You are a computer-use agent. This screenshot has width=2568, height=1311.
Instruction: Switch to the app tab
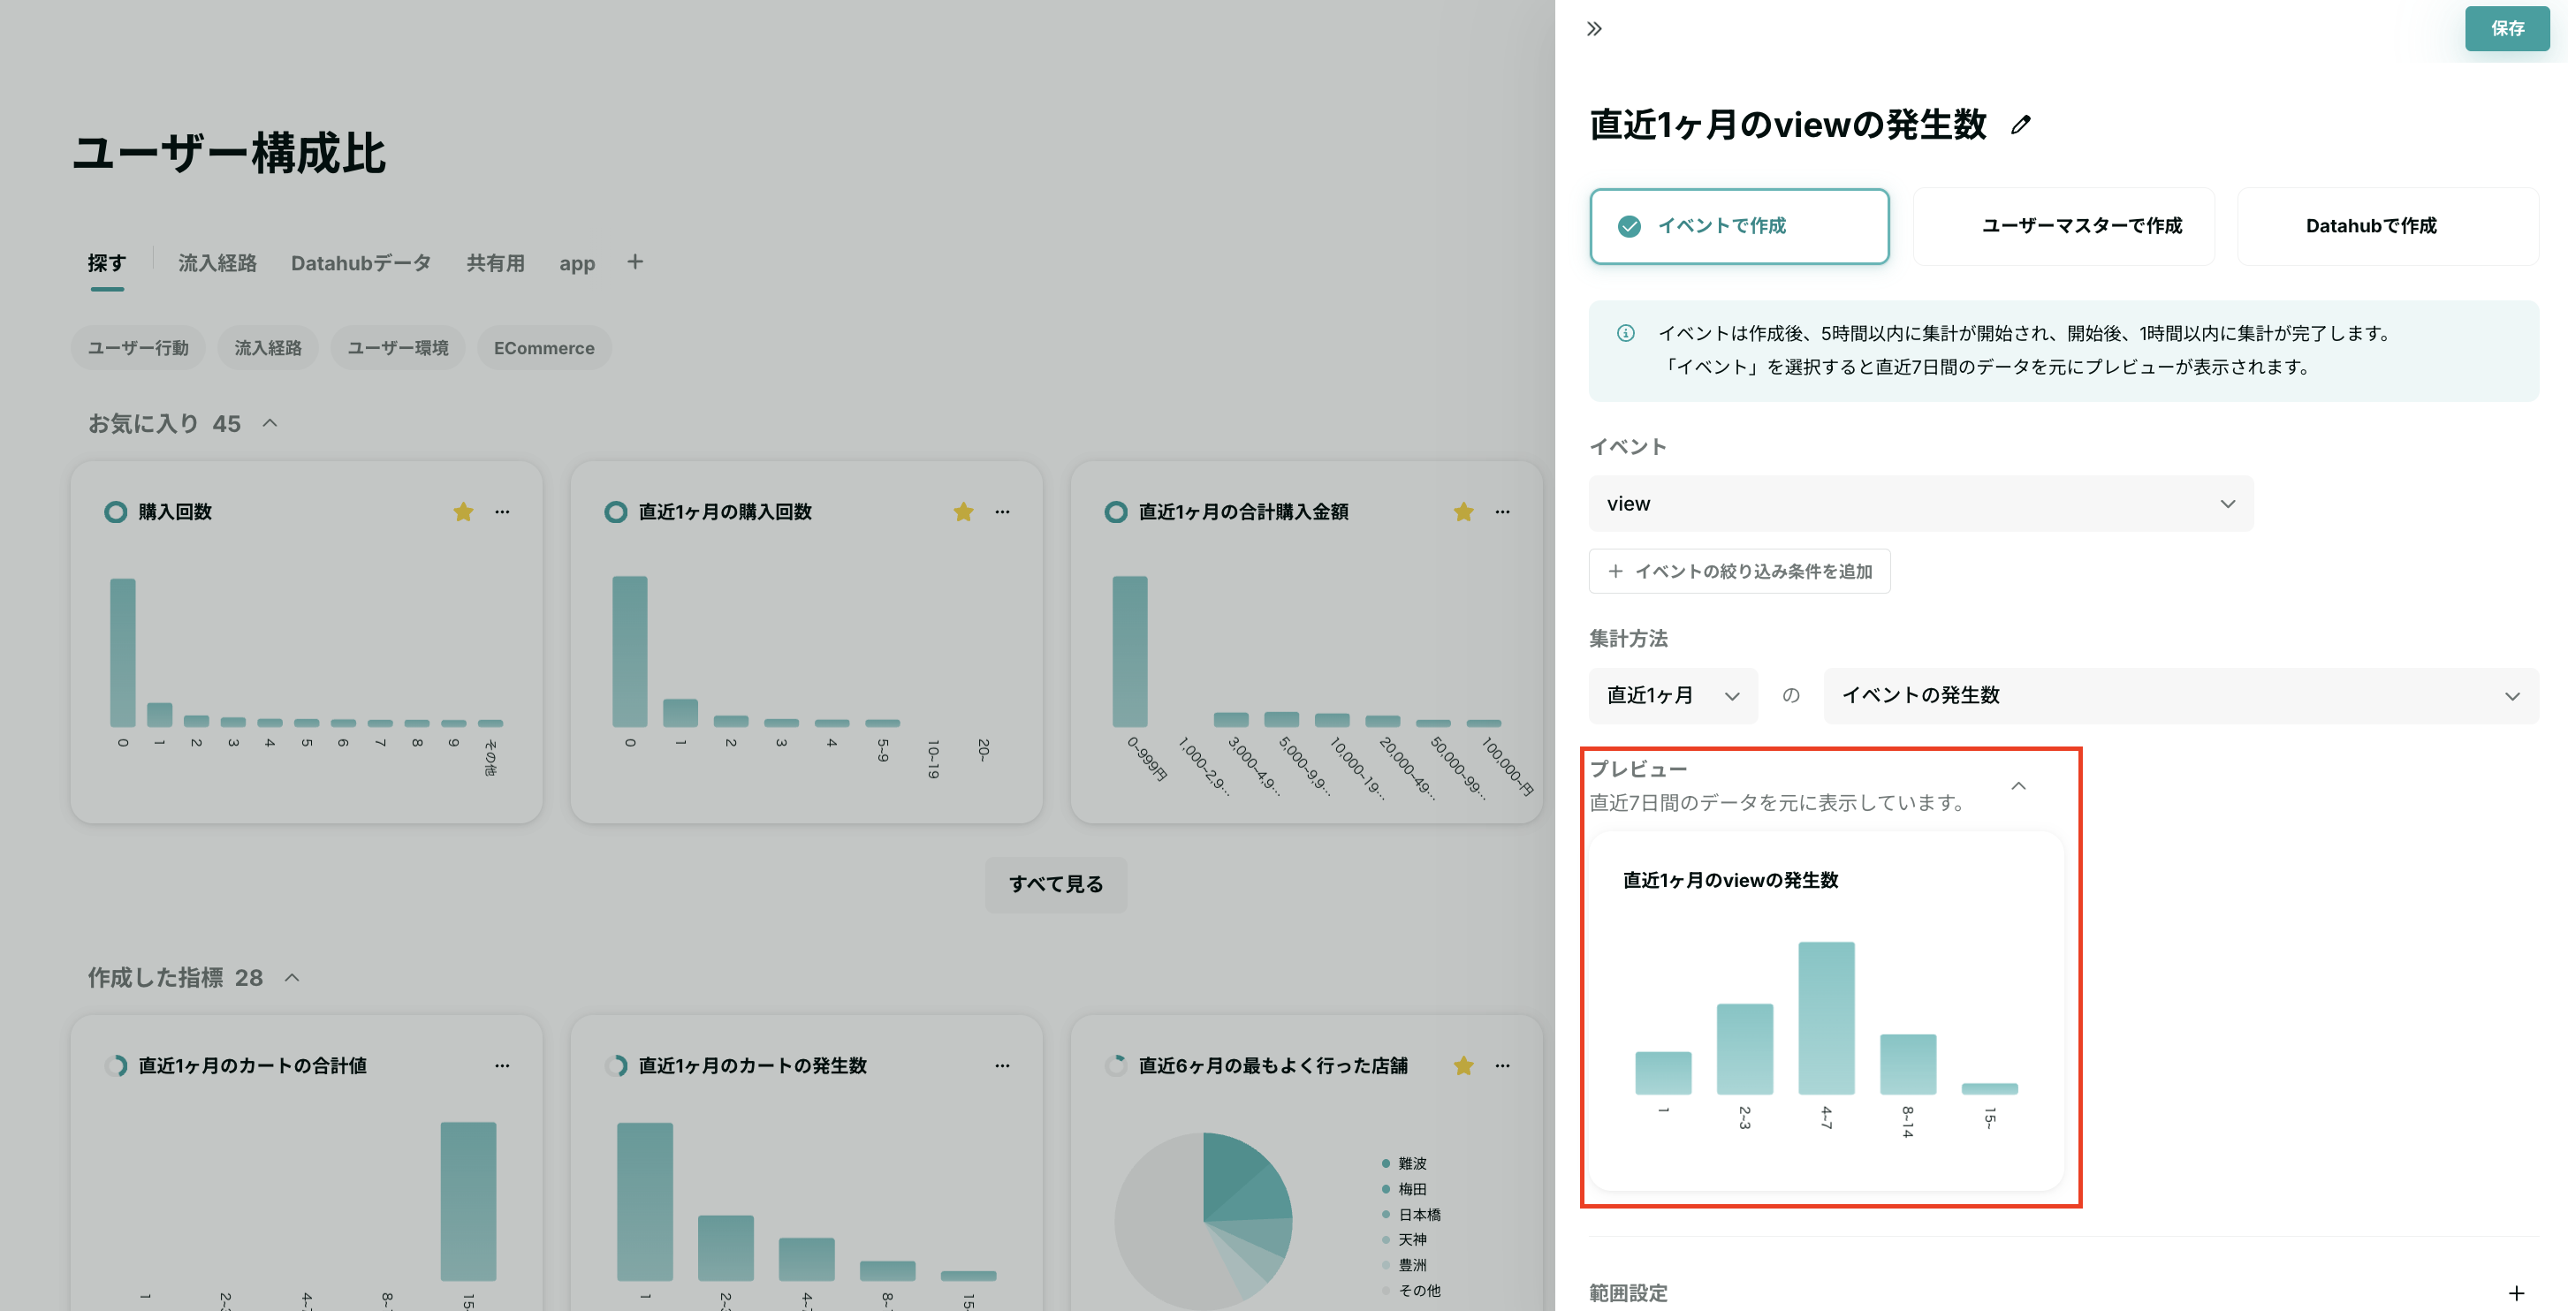[577, 263]
